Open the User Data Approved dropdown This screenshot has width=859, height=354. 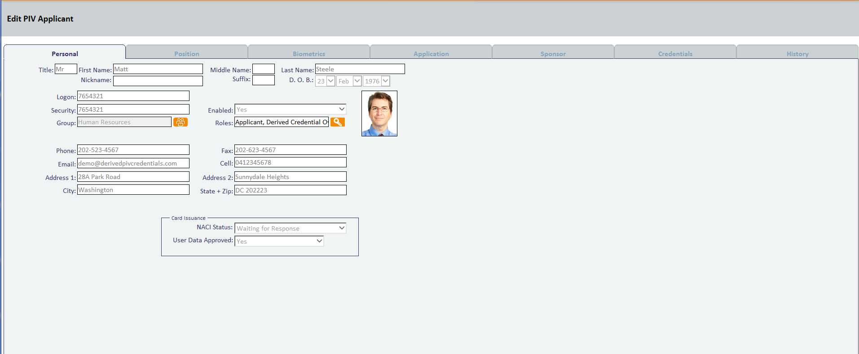coord(279,241)
